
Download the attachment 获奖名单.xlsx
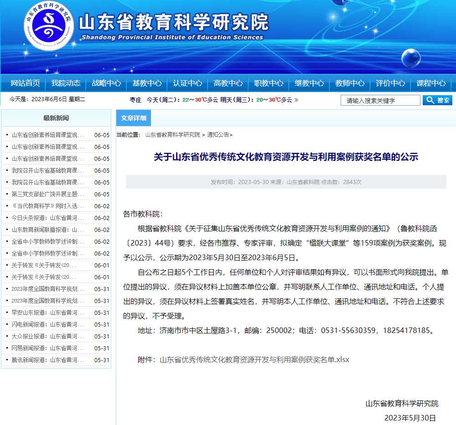click(x=254, y=360)
